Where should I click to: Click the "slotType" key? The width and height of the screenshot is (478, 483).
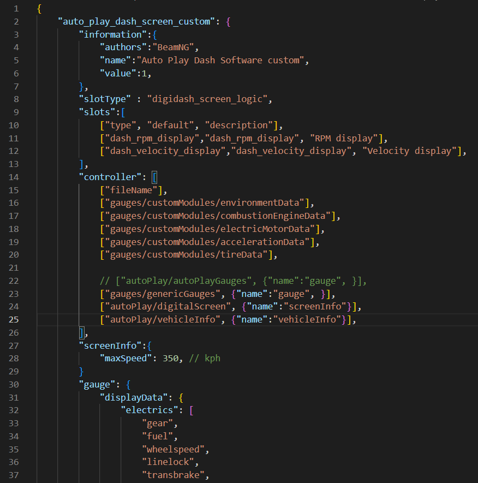(x=105, y=99)
